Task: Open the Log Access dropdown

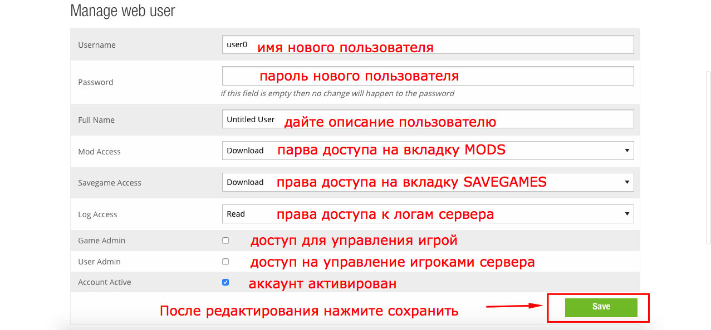Action: point(428,213)
